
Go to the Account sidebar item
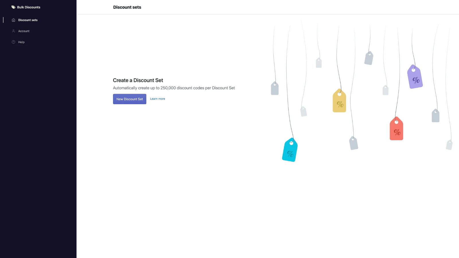[24, 31]
